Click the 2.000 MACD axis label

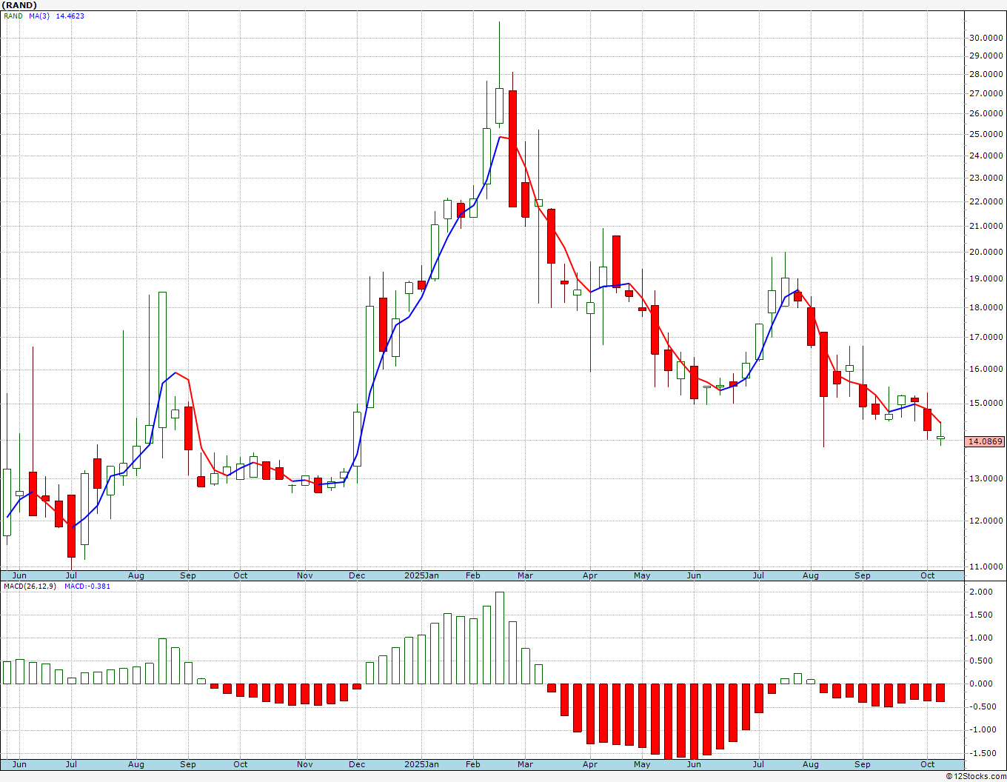point(981,592)
